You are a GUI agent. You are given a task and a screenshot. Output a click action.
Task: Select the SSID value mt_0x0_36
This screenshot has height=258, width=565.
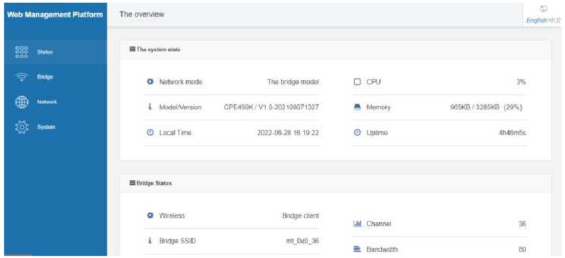[302, 240]
